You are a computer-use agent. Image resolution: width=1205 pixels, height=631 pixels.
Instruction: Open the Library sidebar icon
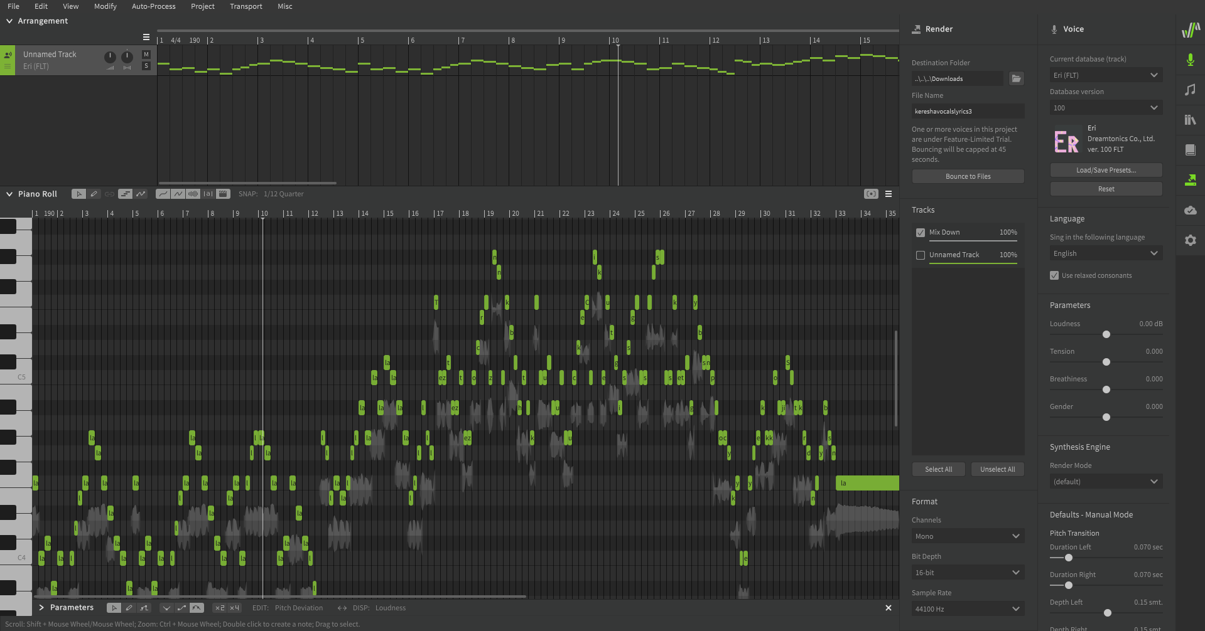[1190, 120]
